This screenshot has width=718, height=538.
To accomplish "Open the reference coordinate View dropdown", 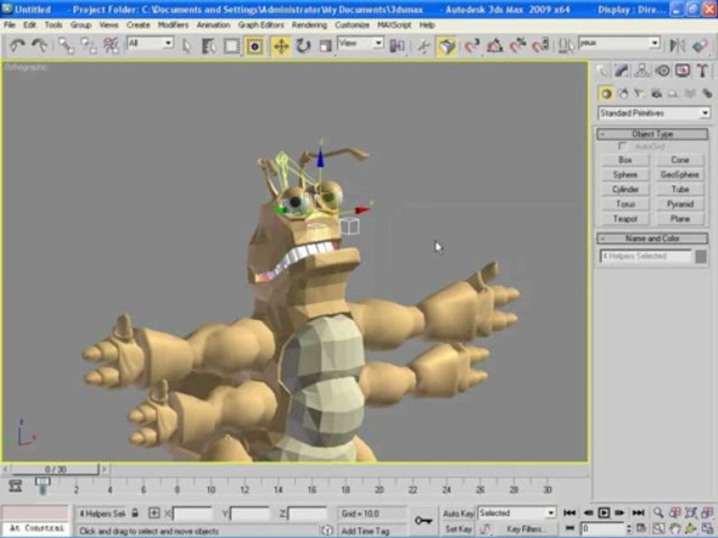I will pos(360,43).
